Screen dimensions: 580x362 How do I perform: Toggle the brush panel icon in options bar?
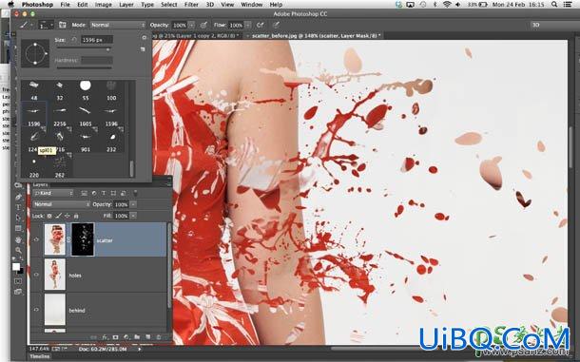click(x=63, y=25)
